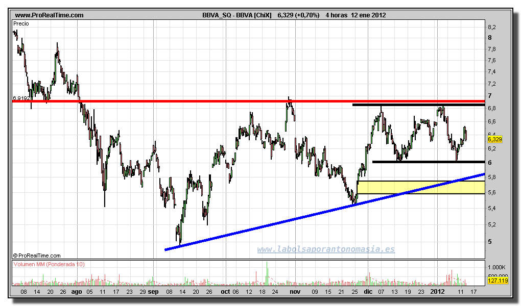This screenshot has width=521, height=306.
Task: Click the 6.9192 resistance level label
Action: coord(21,97)
